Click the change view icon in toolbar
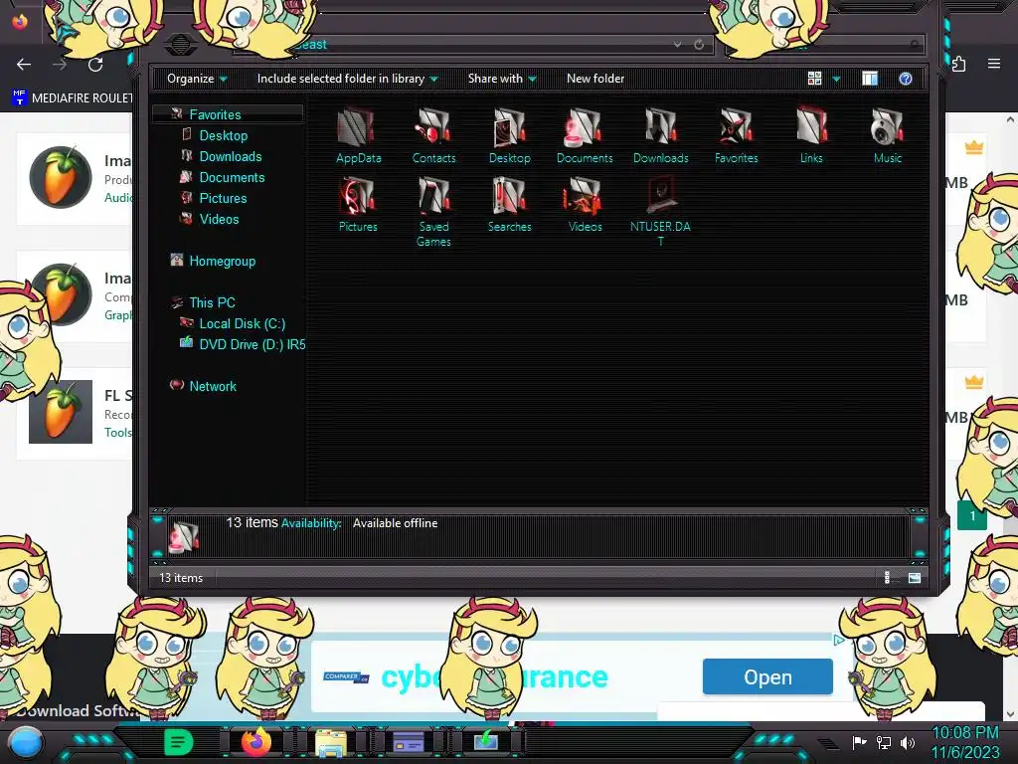Screen dimensions: 1018x764 [815, 79]
